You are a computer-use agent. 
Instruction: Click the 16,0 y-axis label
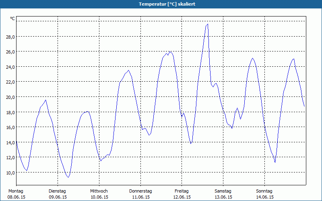[x=10, y=127]
